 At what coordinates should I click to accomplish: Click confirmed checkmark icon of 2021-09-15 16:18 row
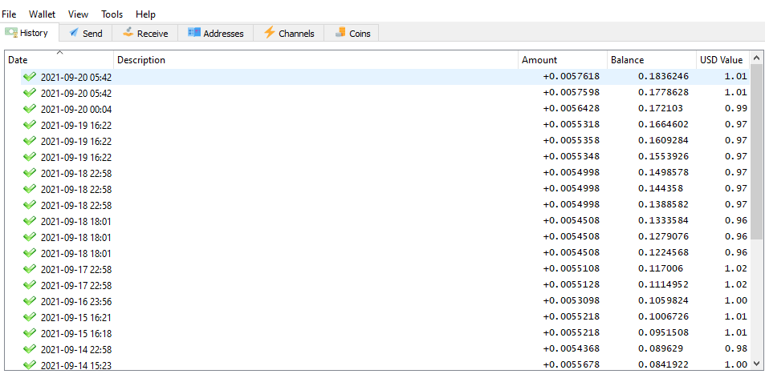point(30,334)
